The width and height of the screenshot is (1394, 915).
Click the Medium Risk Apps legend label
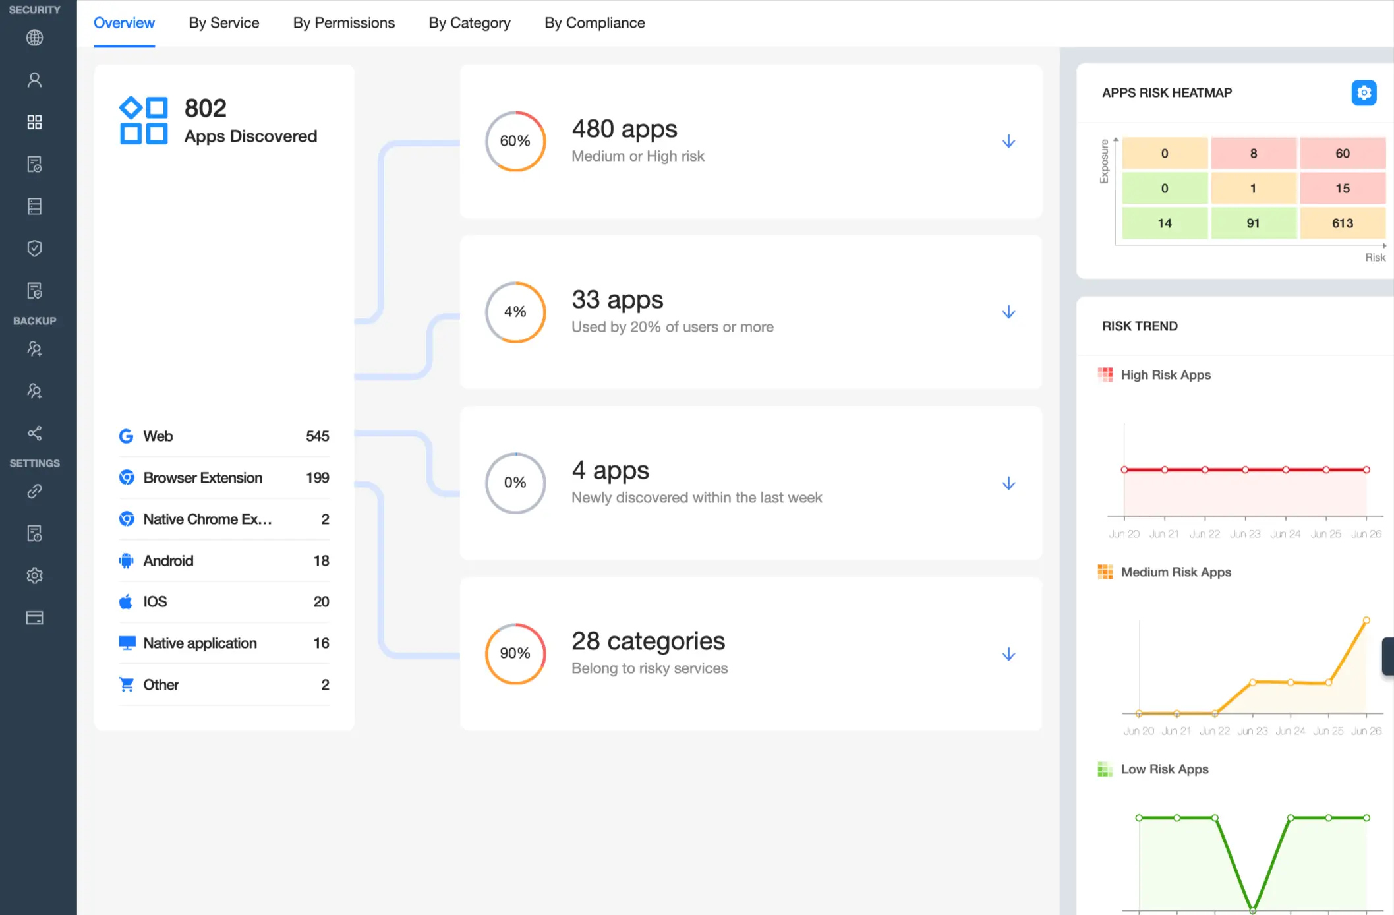pyautogui.click(x=1176, y=572)
